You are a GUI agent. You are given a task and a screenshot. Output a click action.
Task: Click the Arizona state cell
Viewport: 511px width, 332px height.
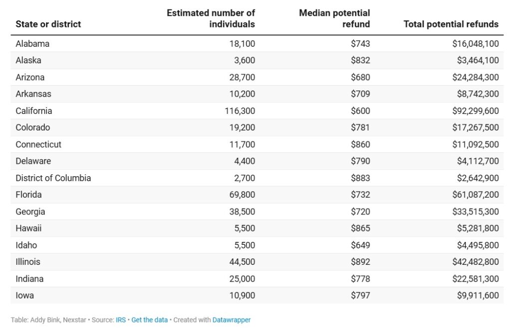pos(30,77)
